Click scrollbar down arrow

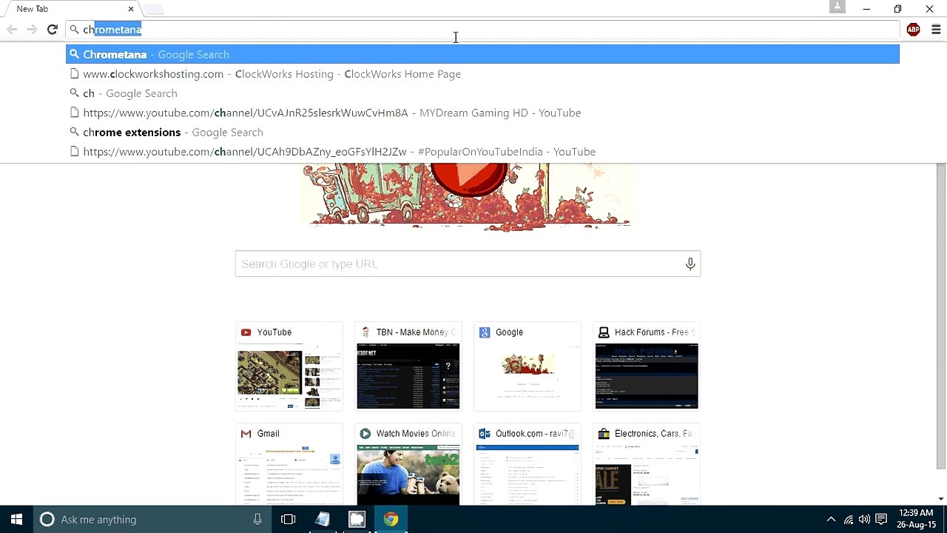(x=941, y=499)
